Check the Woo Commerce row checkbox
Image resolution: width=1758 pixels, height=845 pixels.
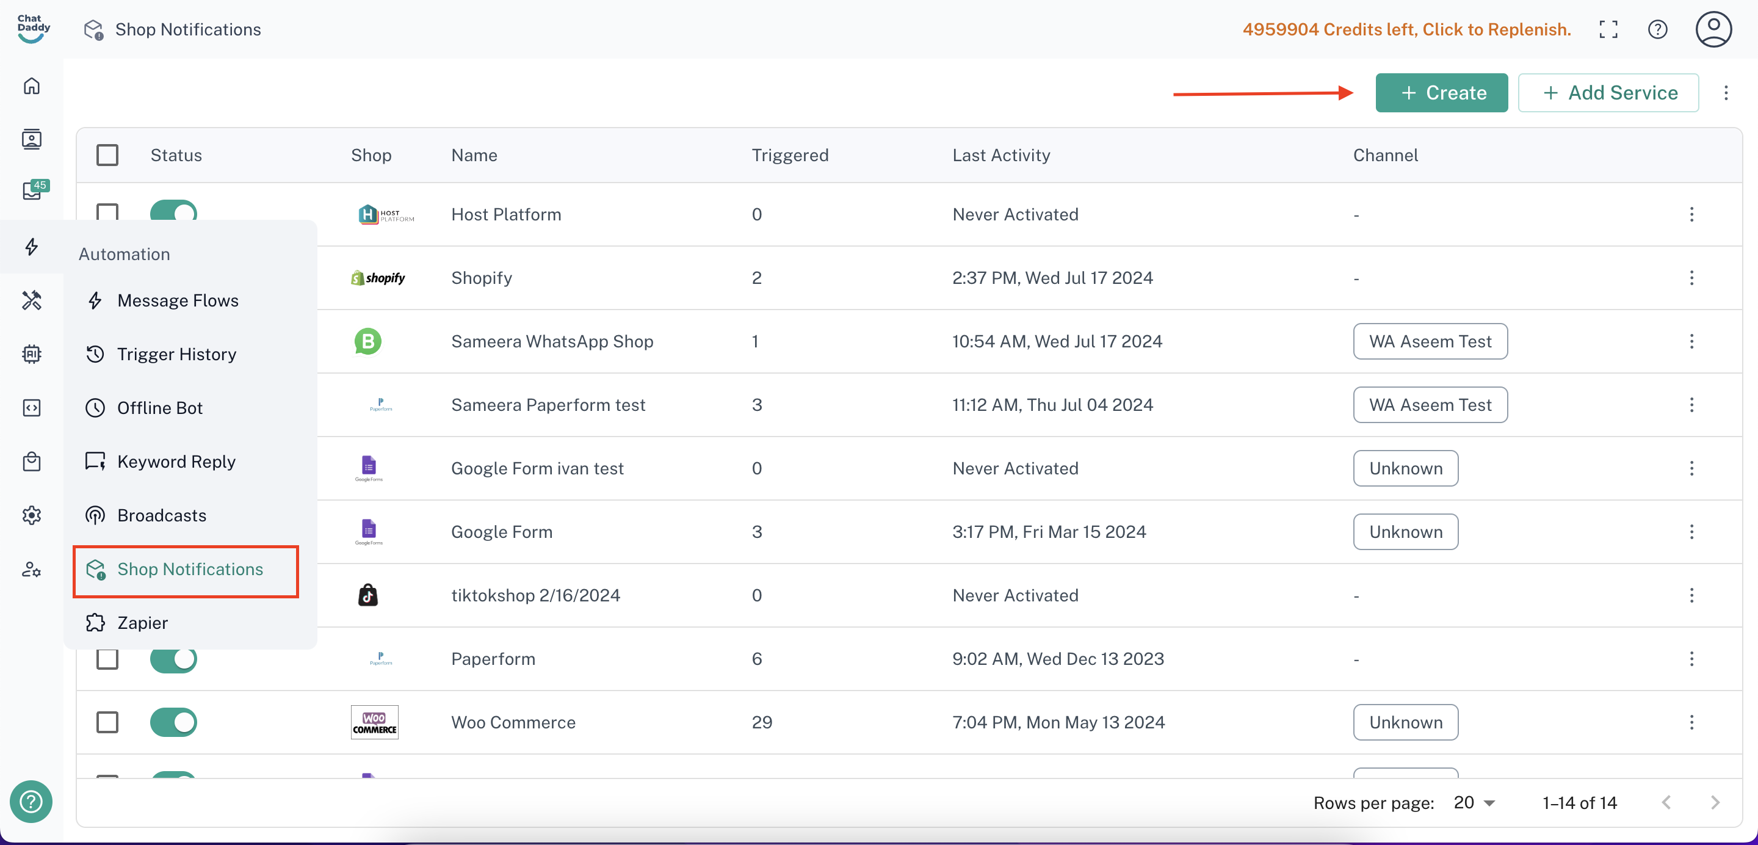pyautogui.click(x=107, y=722)
